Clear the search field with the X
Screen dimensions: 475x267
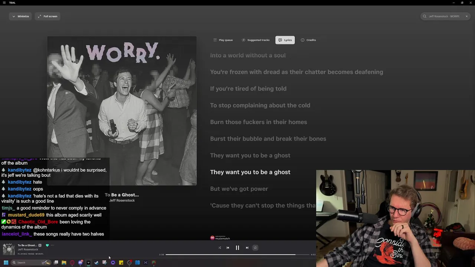[466, 16]
